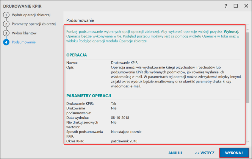Viewport: 252px width, 159px height.
Task: Click the ANULUJ button
Action: point(175,153)
